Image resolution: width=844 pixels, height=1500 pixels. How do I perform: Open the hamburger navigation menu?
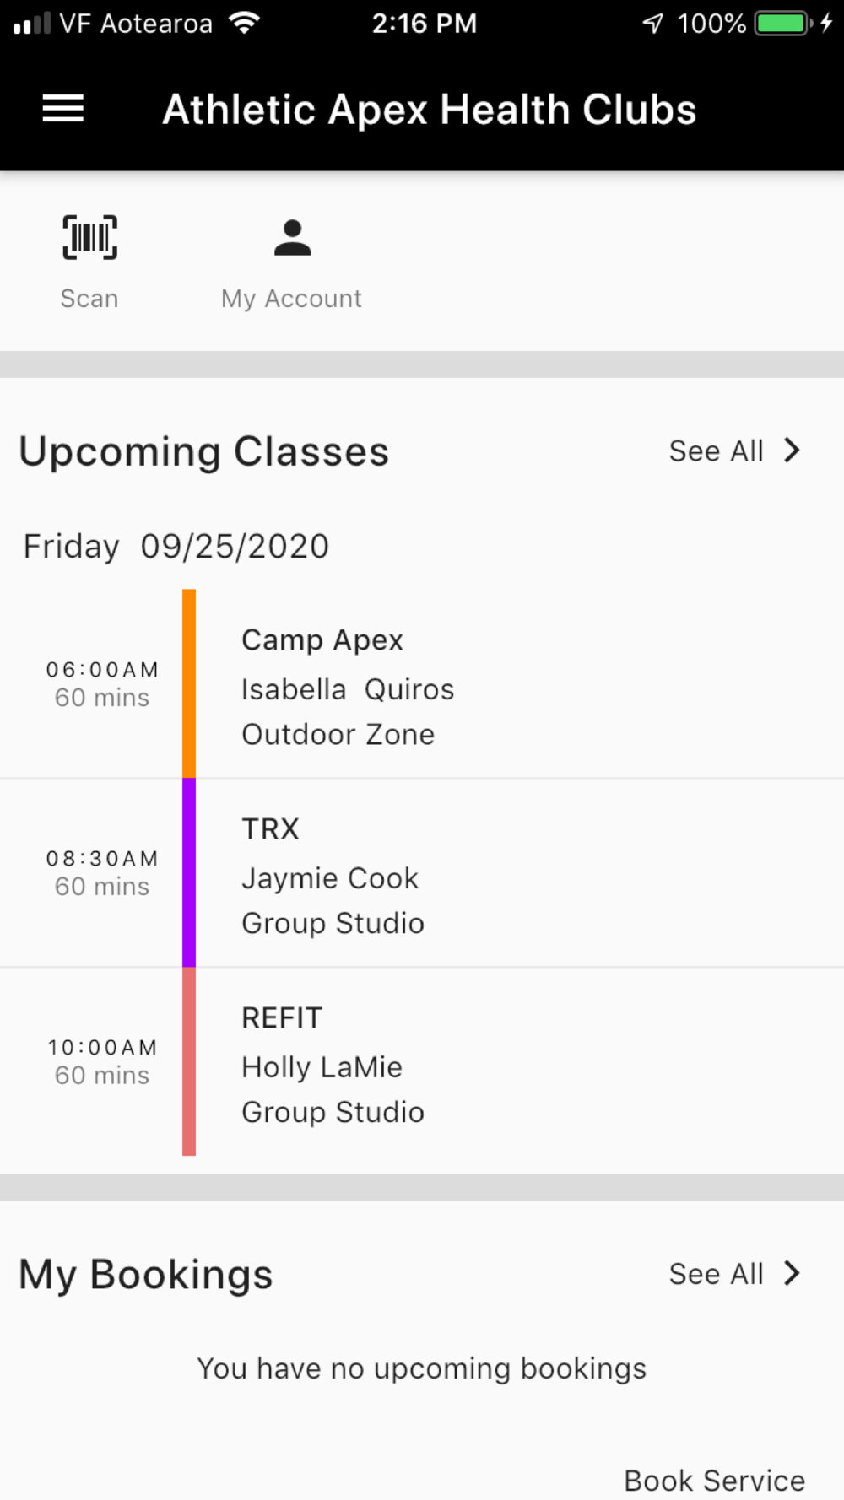pos(63,109)
